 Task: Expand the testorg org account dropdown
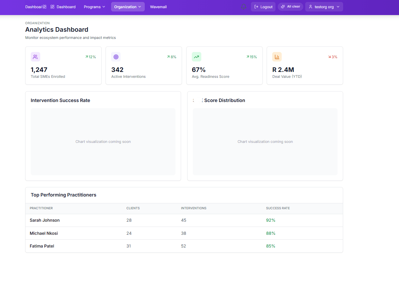tap(324, 7)
